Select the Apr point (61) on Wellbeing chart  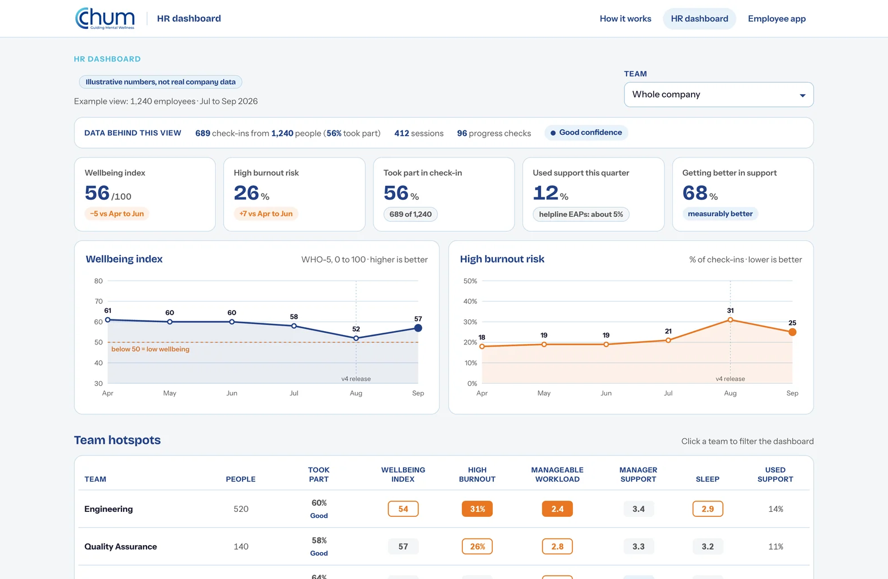108,319
